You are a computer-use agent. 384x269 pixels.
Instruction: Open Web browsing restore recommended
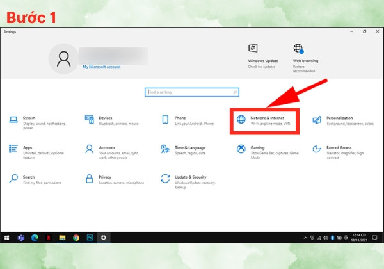click(x=305, y=58)
